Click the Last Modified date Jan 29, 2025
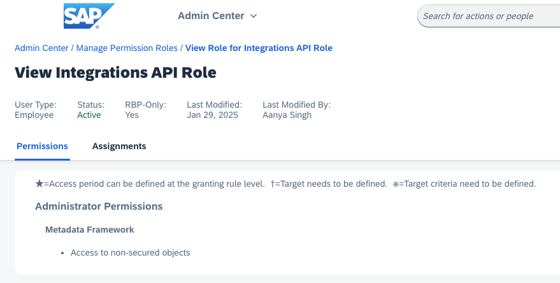The height and width of the screenshot is (283, 560). (x=212, y=115)
